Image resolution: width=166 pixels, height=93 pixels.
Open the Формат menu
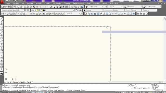[39, 3]
